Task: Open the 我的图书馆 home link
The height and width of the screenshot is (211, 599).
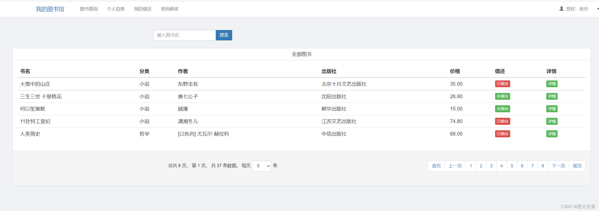Action: 50,9
